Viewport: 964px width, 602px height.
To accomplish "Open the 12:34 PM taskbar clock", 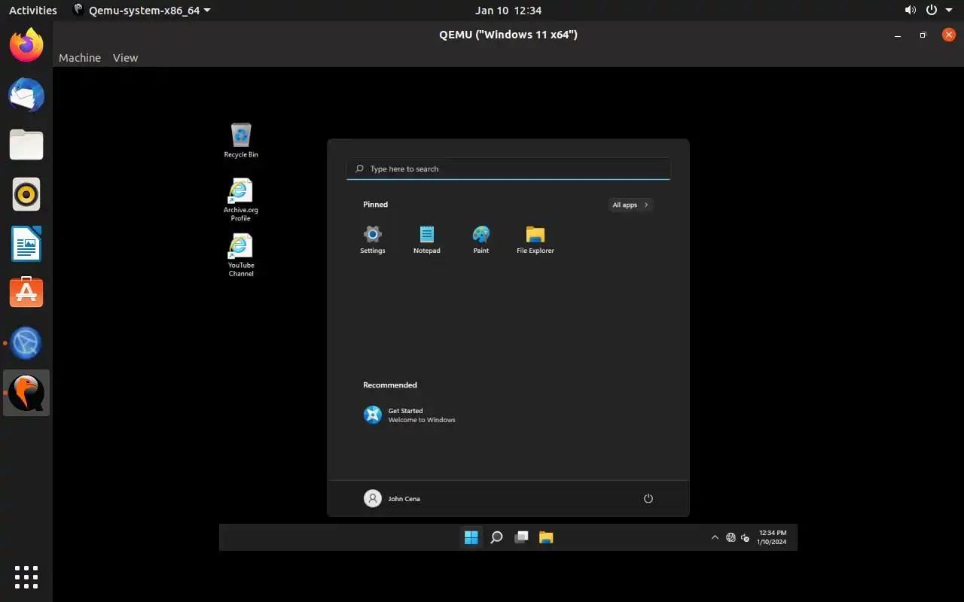I will click(x=772, y=537).
